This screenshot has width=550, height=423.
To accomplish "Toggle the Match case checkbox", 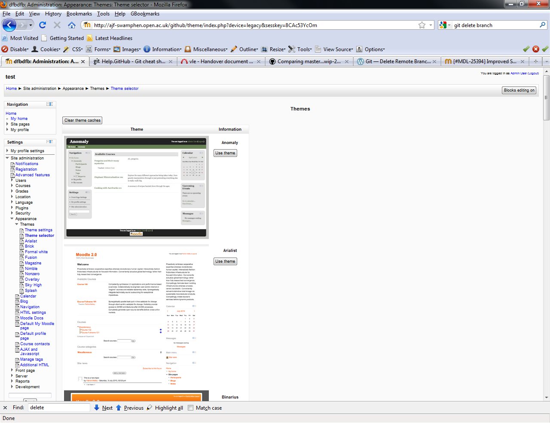I will coord(191,408).
